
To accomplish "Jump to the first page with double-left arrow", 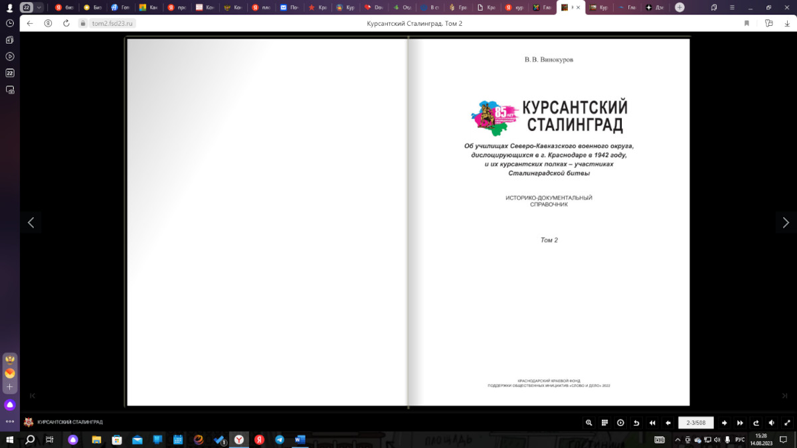I will (652, 423).
